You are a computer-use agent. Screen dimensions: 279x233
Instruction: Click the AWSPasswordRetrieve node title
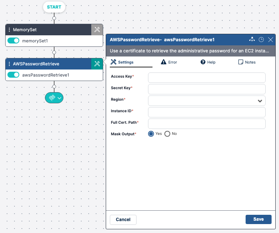coord(36,64)
